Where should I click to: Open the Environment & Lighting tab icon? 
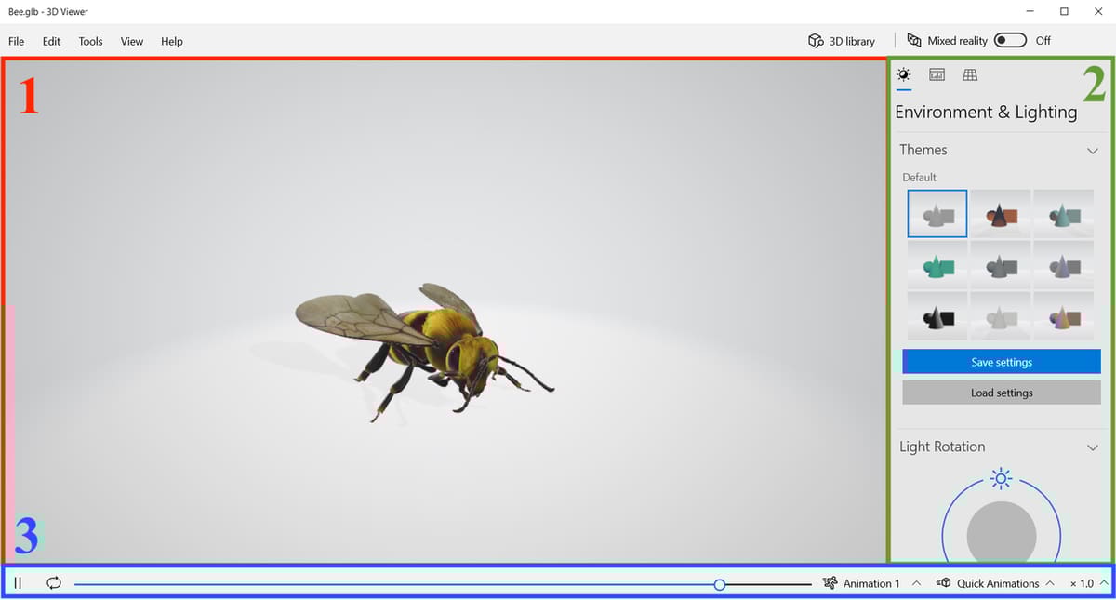(903, 74)
